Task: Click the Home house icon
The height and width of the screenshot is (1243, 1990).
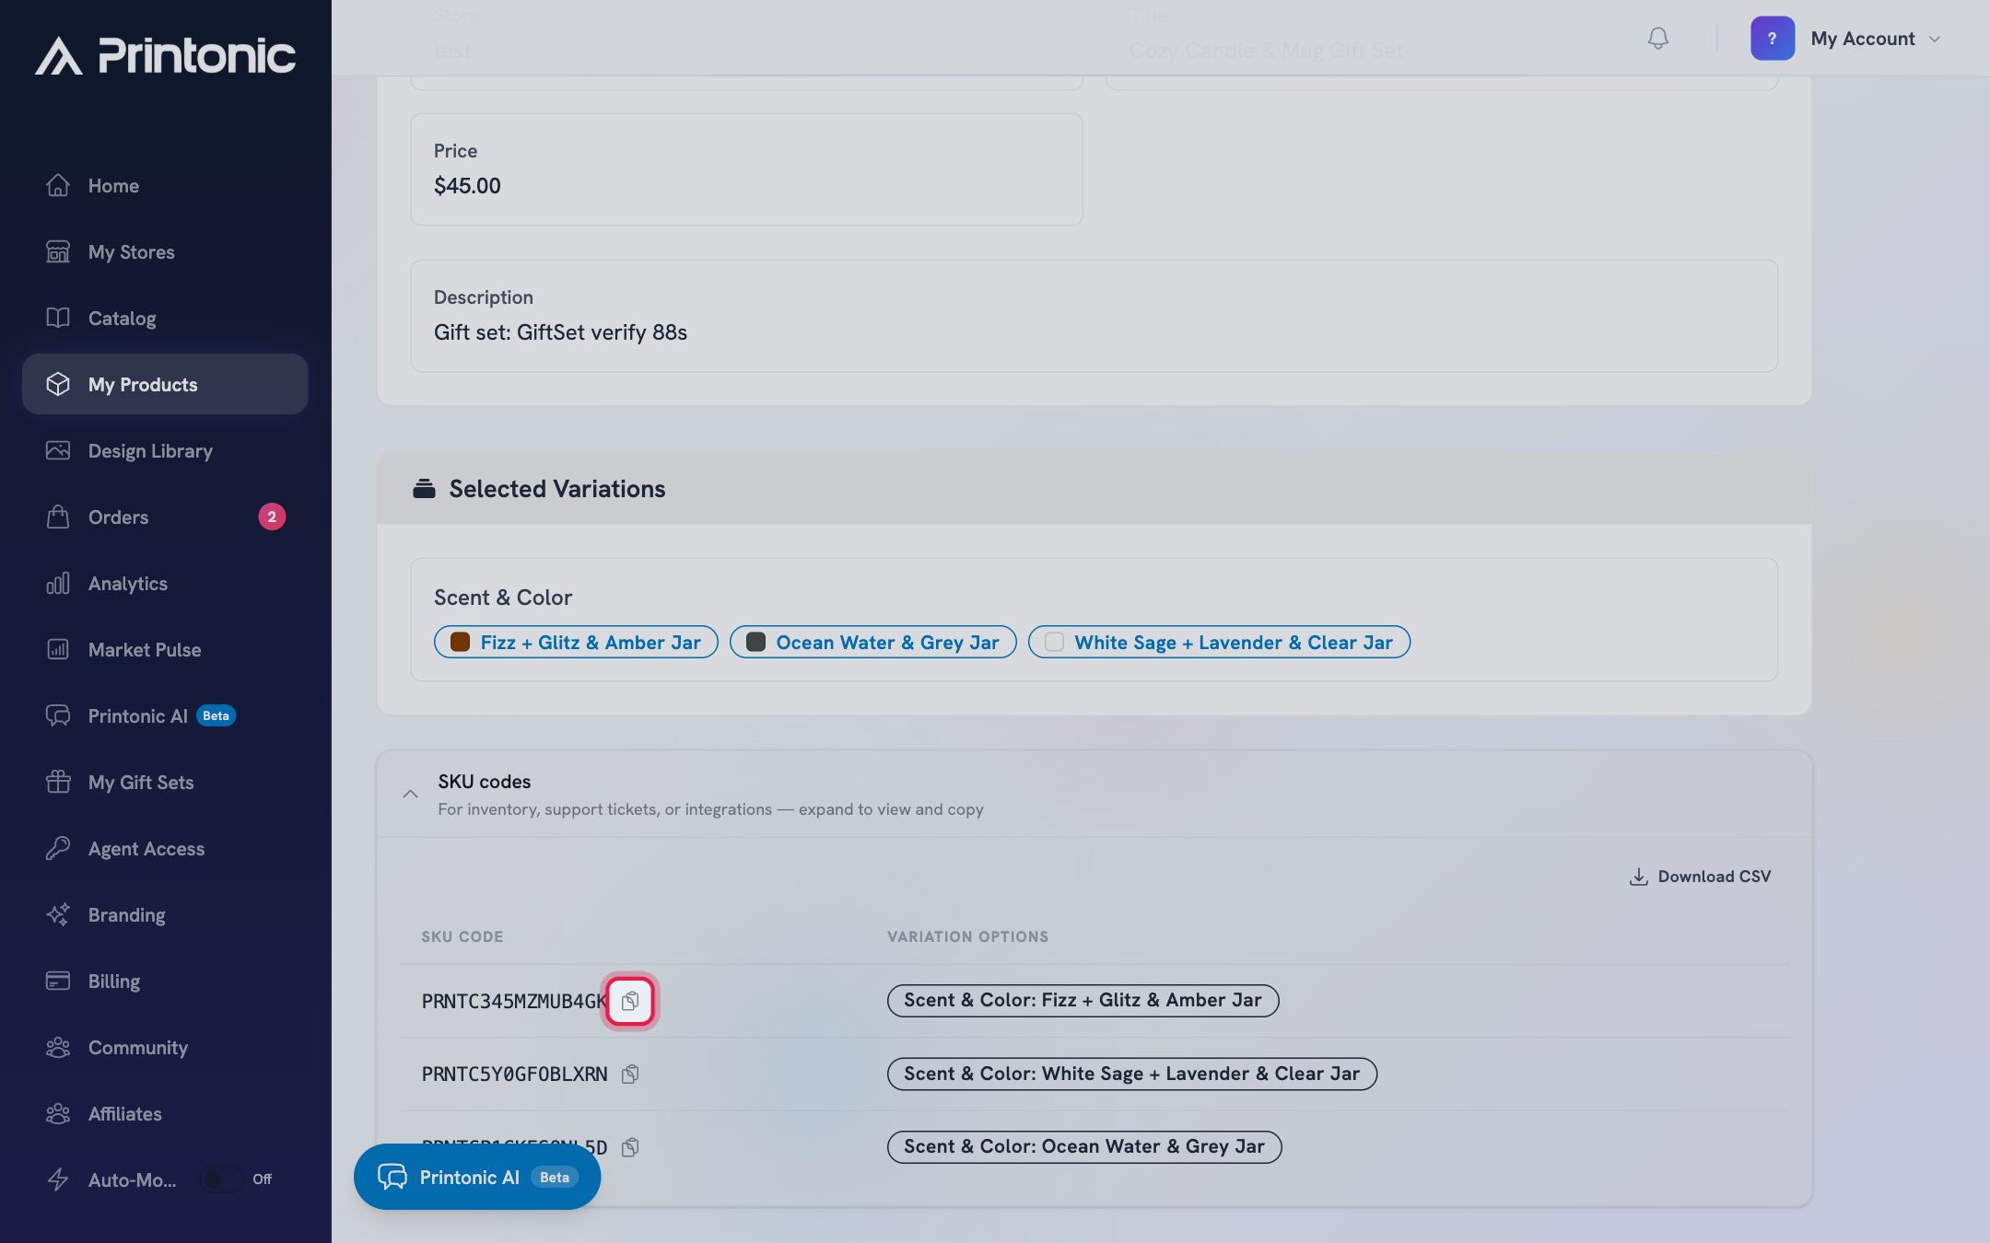Action: [58, 186]
